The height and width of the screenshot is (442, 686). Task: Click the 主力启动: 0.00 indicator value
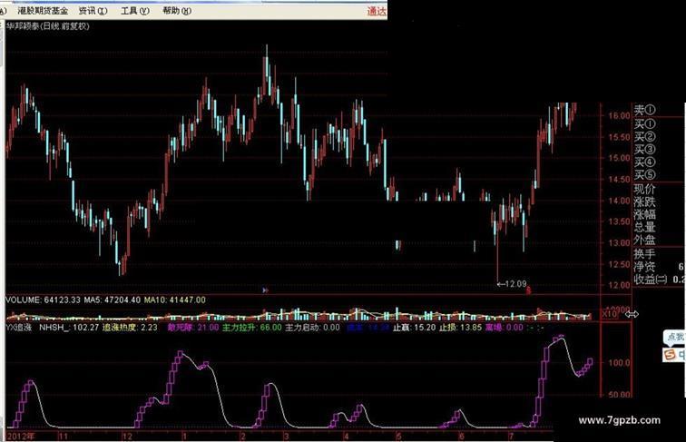click(312, 328)
